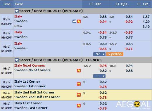The width and height of the screenshot is (152, 111).
Task: Pick over 2.0 goals odds 0.84
Action: pyautogui.click(x=129, y=17)
